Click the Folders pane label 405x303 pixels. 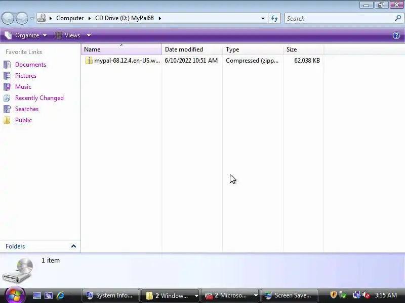[x=15, y=246]
